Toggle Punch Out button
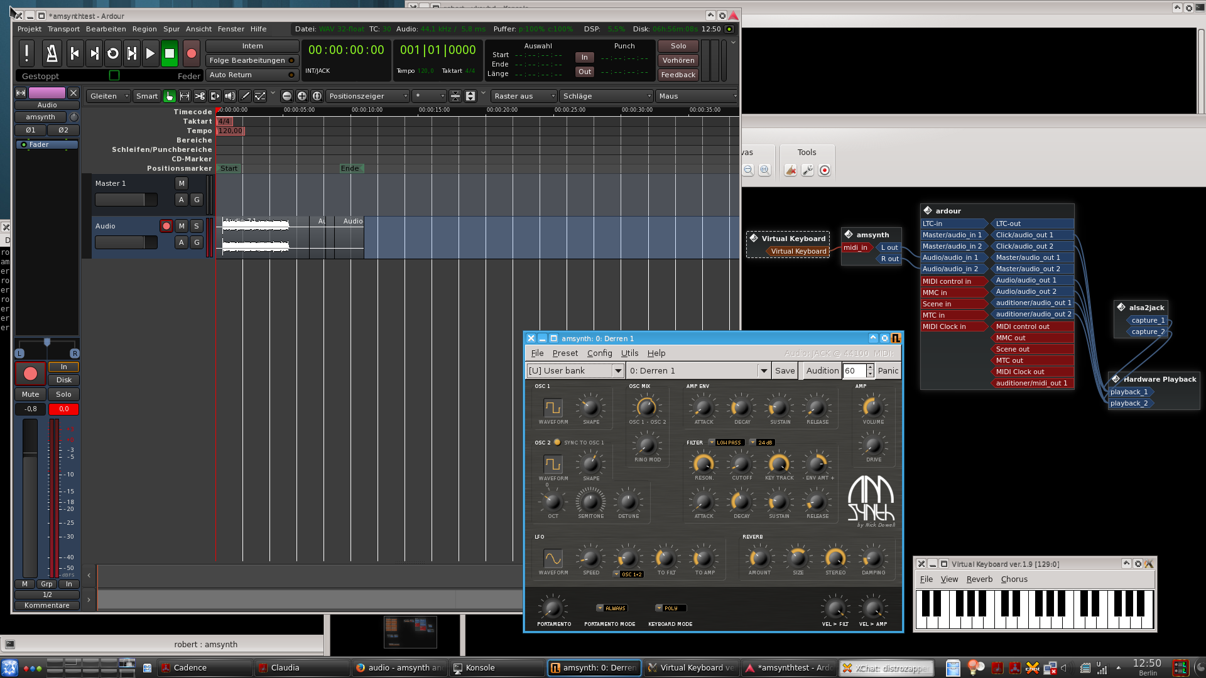Viewport: 1206px width, 678px height. click(585, 72)
